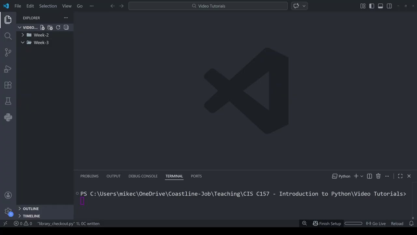Toggle the primary side bar
The height and width of the screenshot is (235, 417).
[x=372, y=6]
